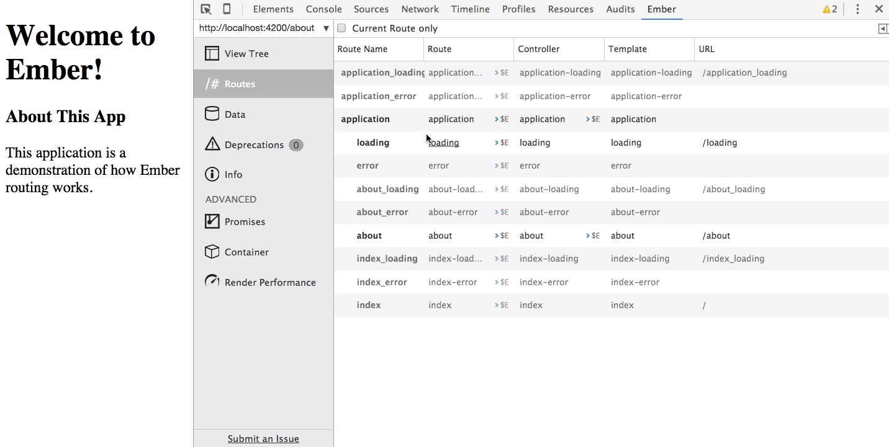Screen dimensions: 889x447
Task: Enable the Current Route only checkbox
Action: click(x=341, y=28)
